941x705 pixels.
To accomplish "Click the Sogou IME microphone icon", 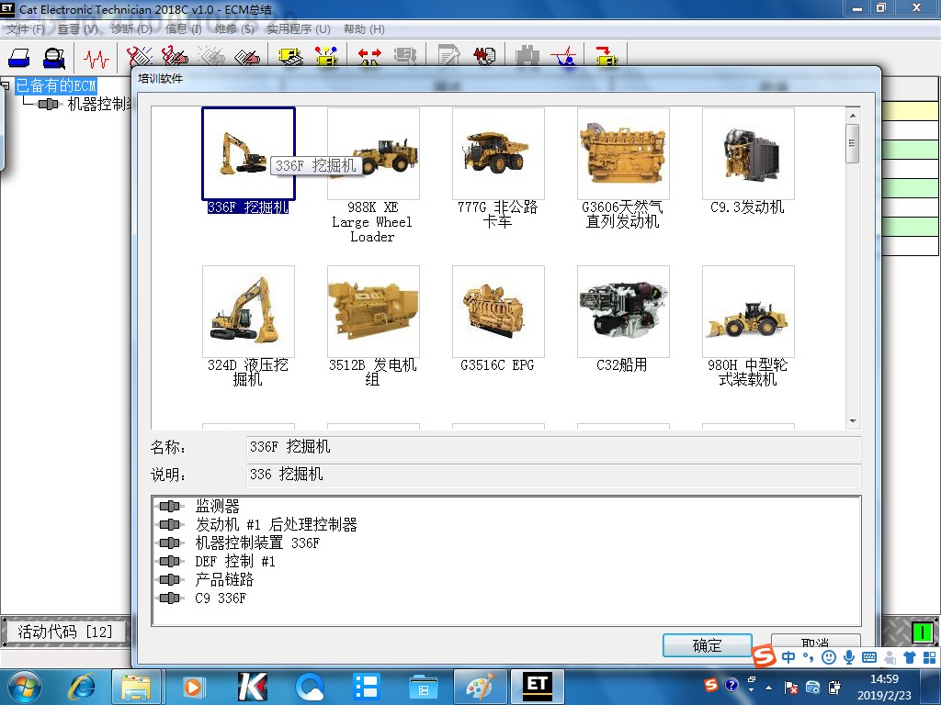I will pos(848,657).
